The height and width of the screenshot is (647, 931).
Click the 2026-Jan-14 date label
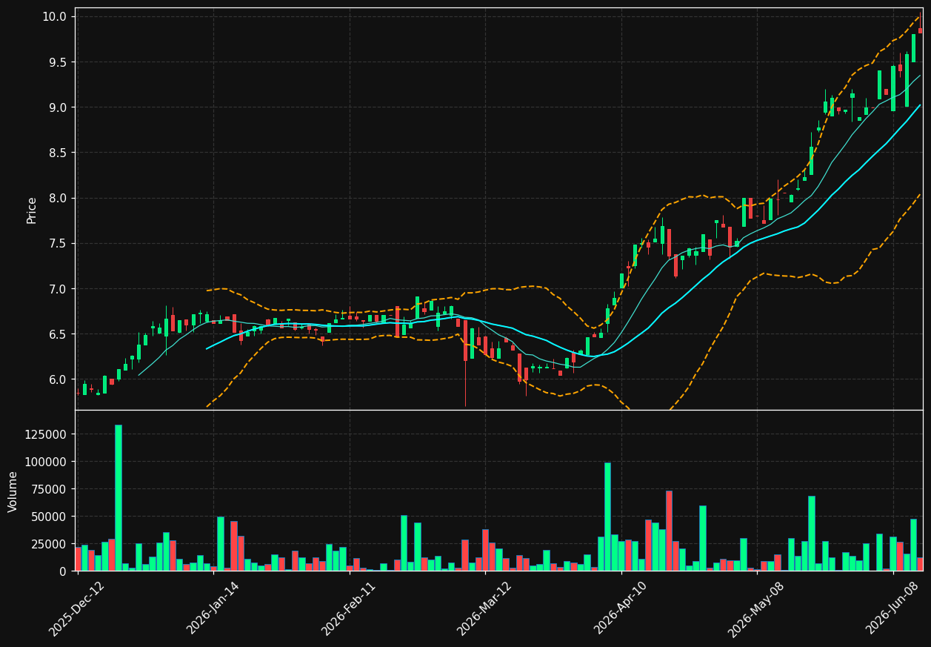213,608
